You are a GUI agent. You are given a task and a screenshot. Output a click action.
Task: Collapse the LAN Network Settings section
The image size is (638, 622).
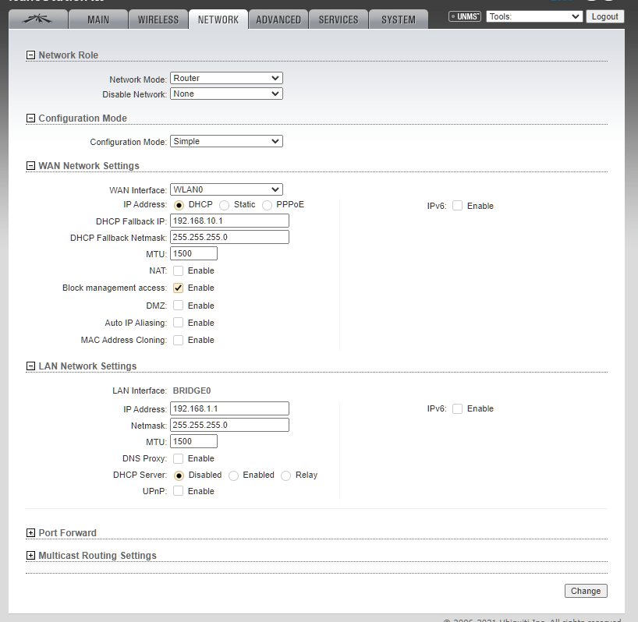(x=30, y=366)
